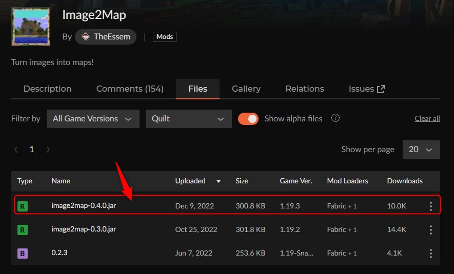Viewport: 454px width, 274px height.
Task: Click game version 1.19-Sna... cell
Action: click(297, 253)
